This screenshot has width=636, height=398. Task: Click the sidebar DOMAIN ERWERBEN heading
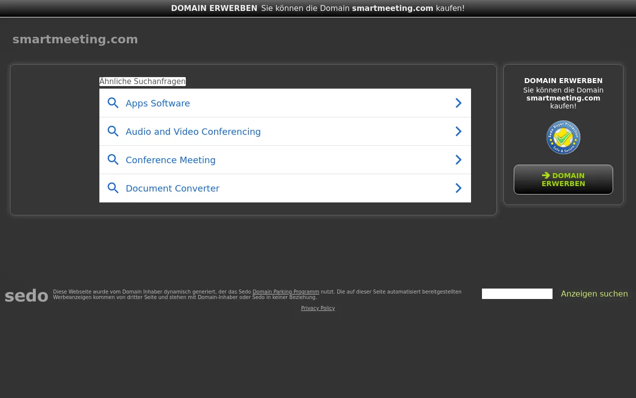pos(563,81)
